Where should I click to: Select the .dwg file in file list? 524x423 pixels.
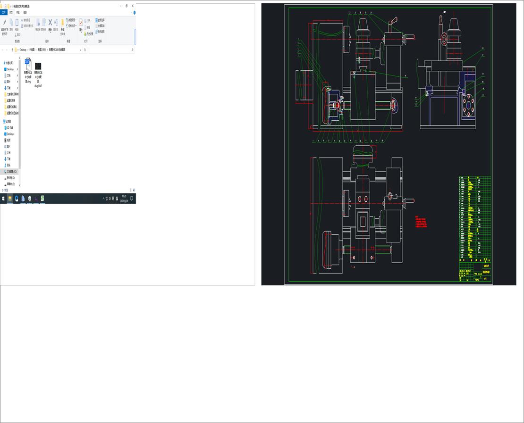click(28, 70)
